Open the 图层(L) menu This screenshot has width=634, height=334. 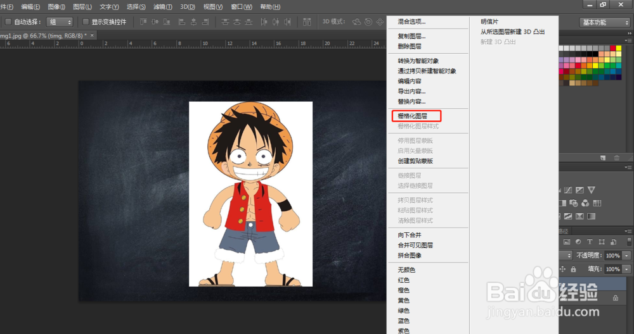(82, 7)
